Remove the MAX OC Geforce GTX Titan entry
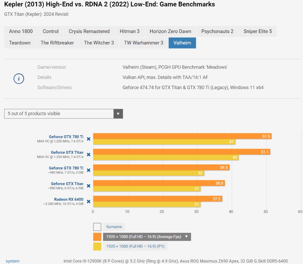Image resolution: width=303 pixels, height=264 pixels. coord(89,154)
